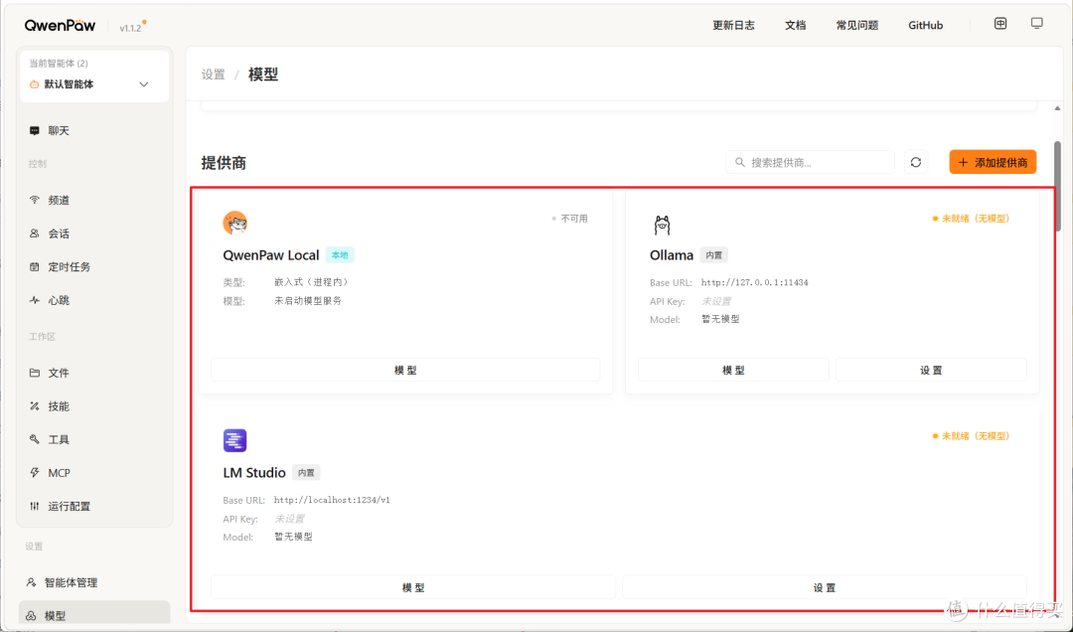Click LM Studio URL http://localhost:1234/v1
The width and height of the screenshot is (1073, 632).
[333, 500]
